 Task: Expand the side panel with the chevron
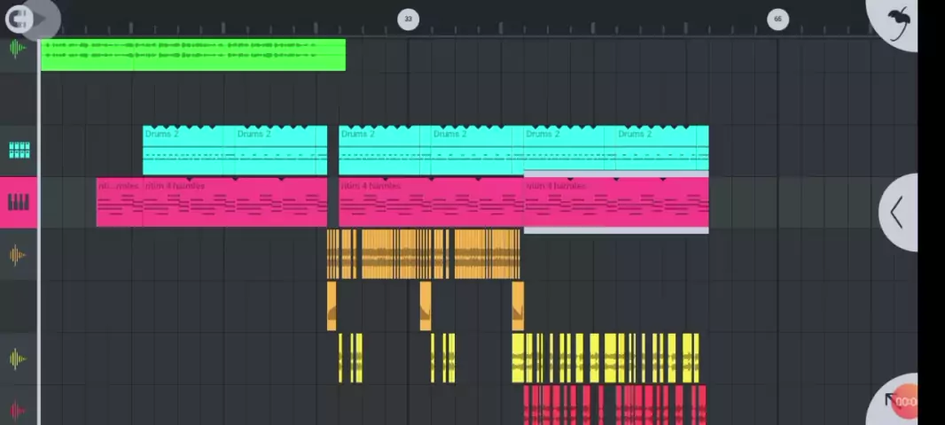pyautogui.click(x=897, y=212)
